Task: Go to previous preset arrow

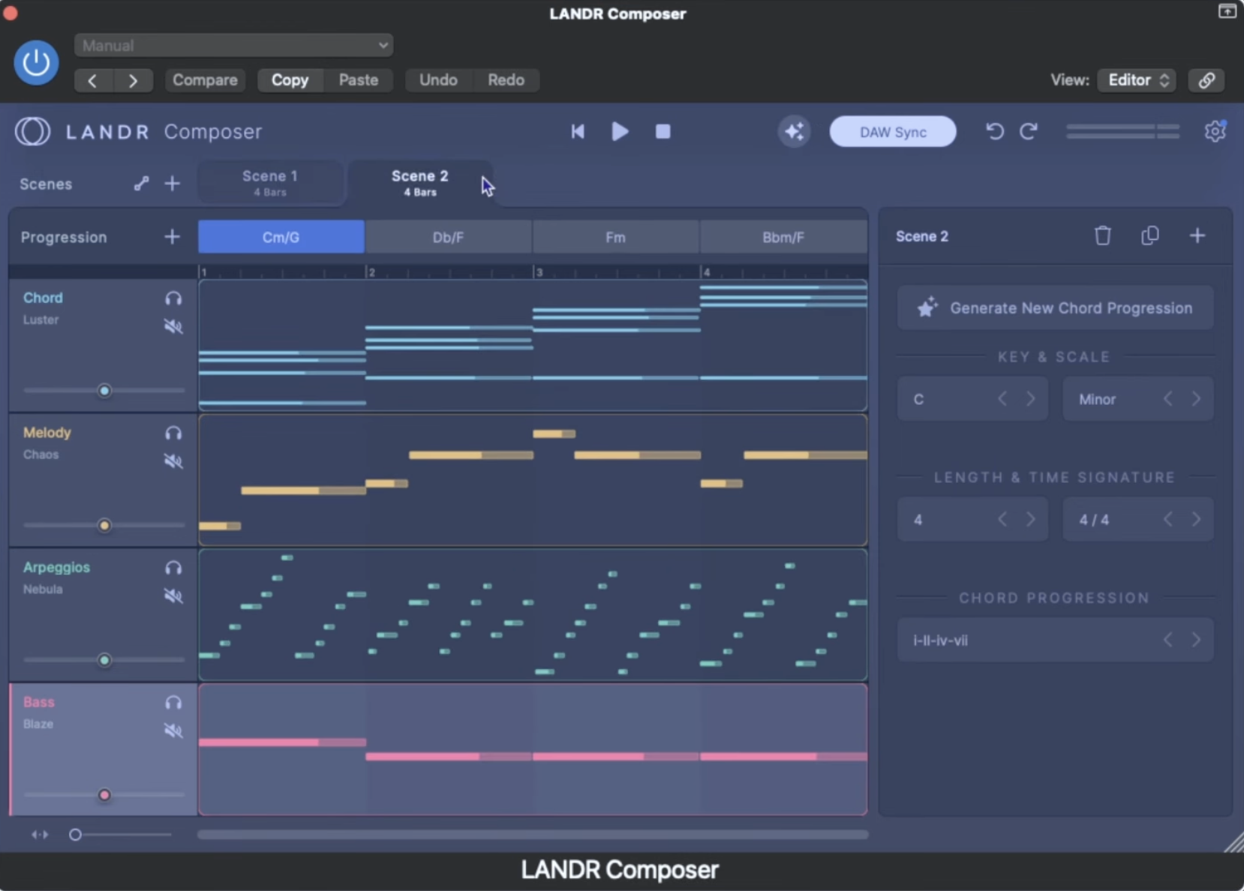Action: [x=93, y=80]
